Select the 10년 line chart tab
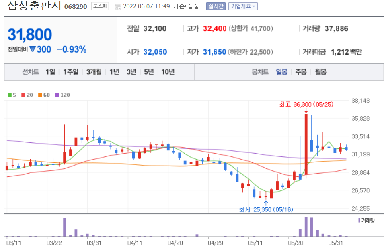Screen dimensions: 384x247 pyautogui.click(x=168, y=72)
